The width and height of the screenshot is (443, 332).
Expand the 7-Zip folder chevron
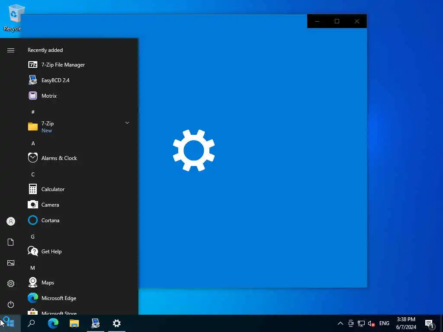[127, 123]
